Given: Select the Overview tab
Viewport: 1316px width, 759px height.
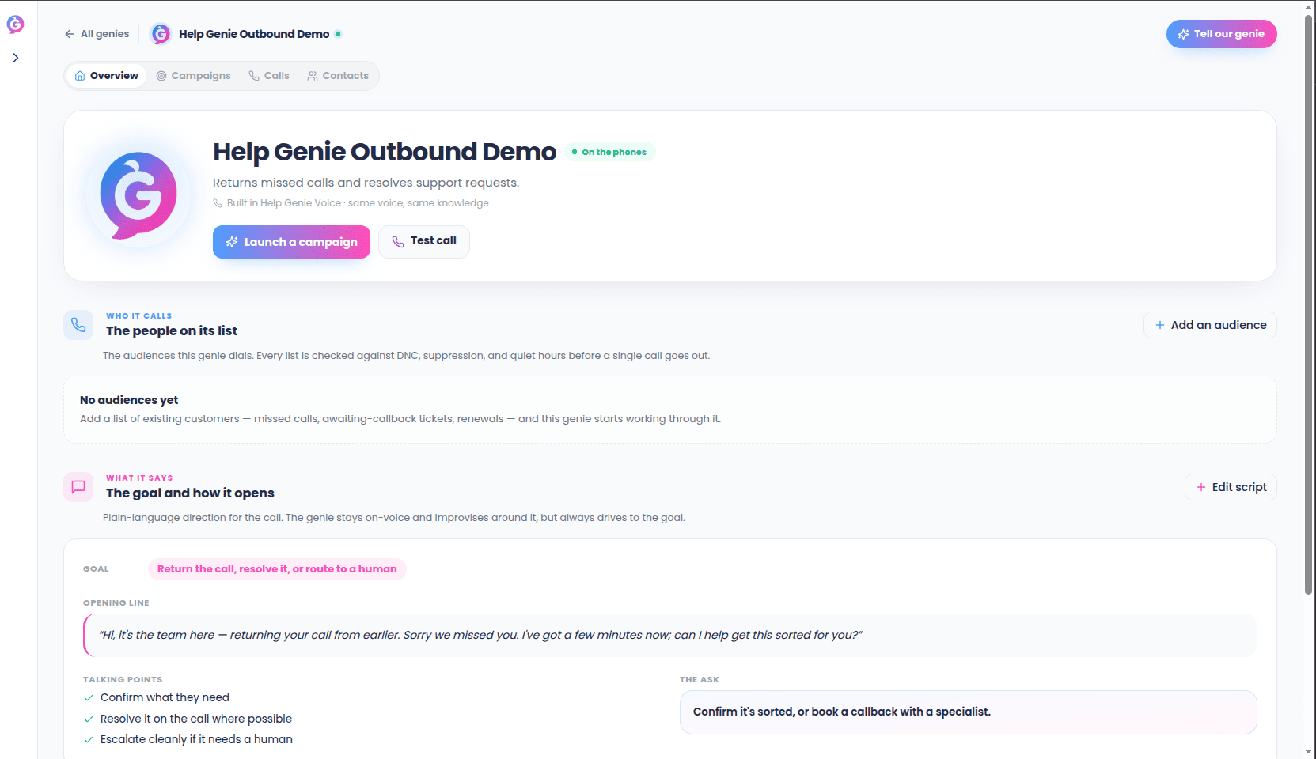Looking at the screenshot, I should pyautogui.click(x=106, y=76).
